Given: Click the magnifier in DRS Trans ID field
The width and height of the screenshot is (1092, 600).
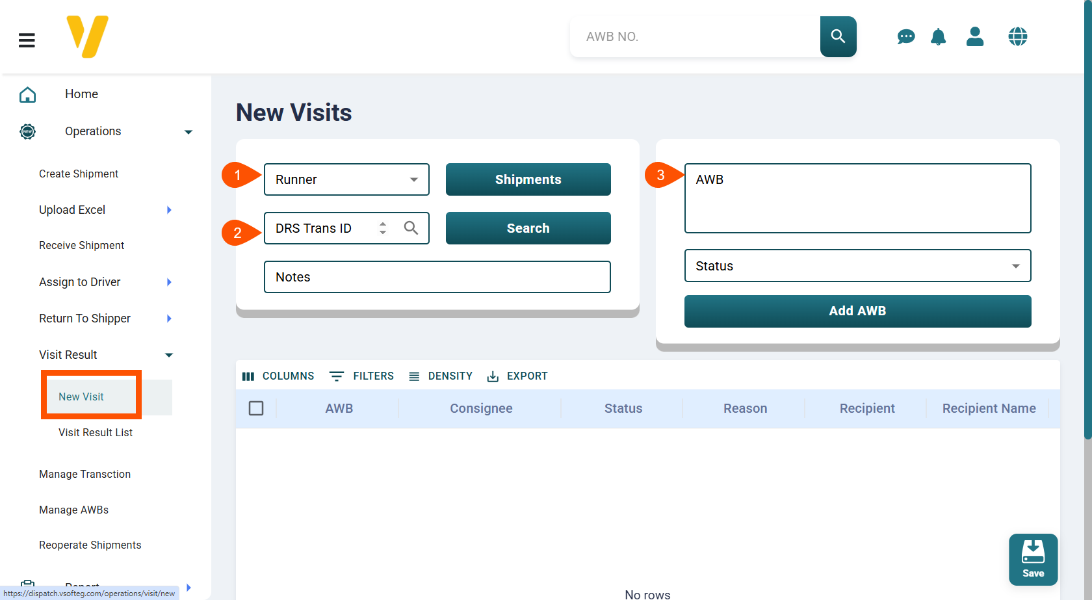Looking at the screenshot, I should tap(411, 228).
